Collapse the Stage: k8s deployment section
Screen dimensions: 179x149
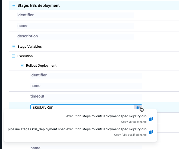14,5
